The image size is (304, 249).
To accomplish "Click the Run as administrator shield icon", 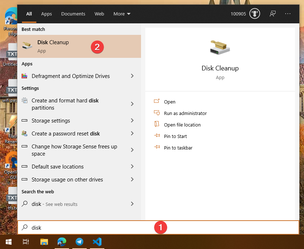I will point(156,113).
